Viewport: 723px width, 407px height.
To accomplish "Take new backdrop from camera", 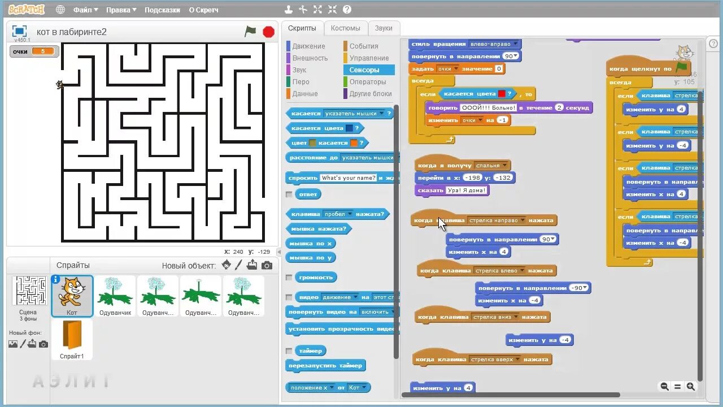I will coord(43,344).
